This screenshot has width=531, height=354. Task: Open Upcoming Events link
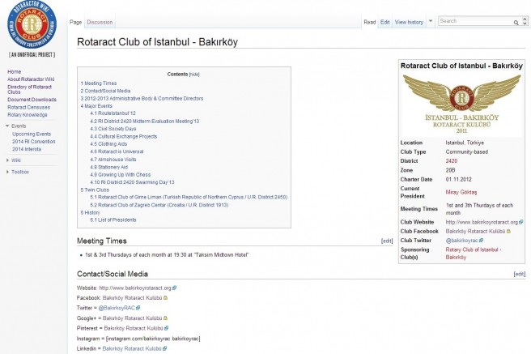(32, 134)
